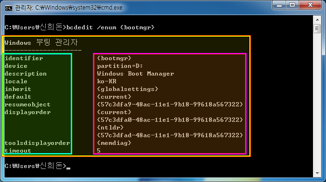Click the 'timeout' label
The width and height of the screenshot is (326, 182).
(x=18, y=151)
